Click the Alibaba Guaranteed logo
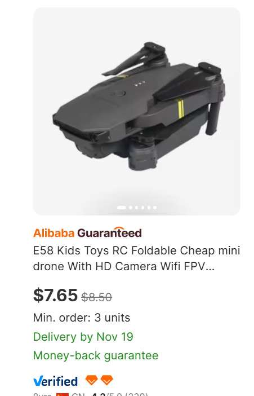Image resolution: width=254 pixels, height=396 pixels. [x=87, y=233]
